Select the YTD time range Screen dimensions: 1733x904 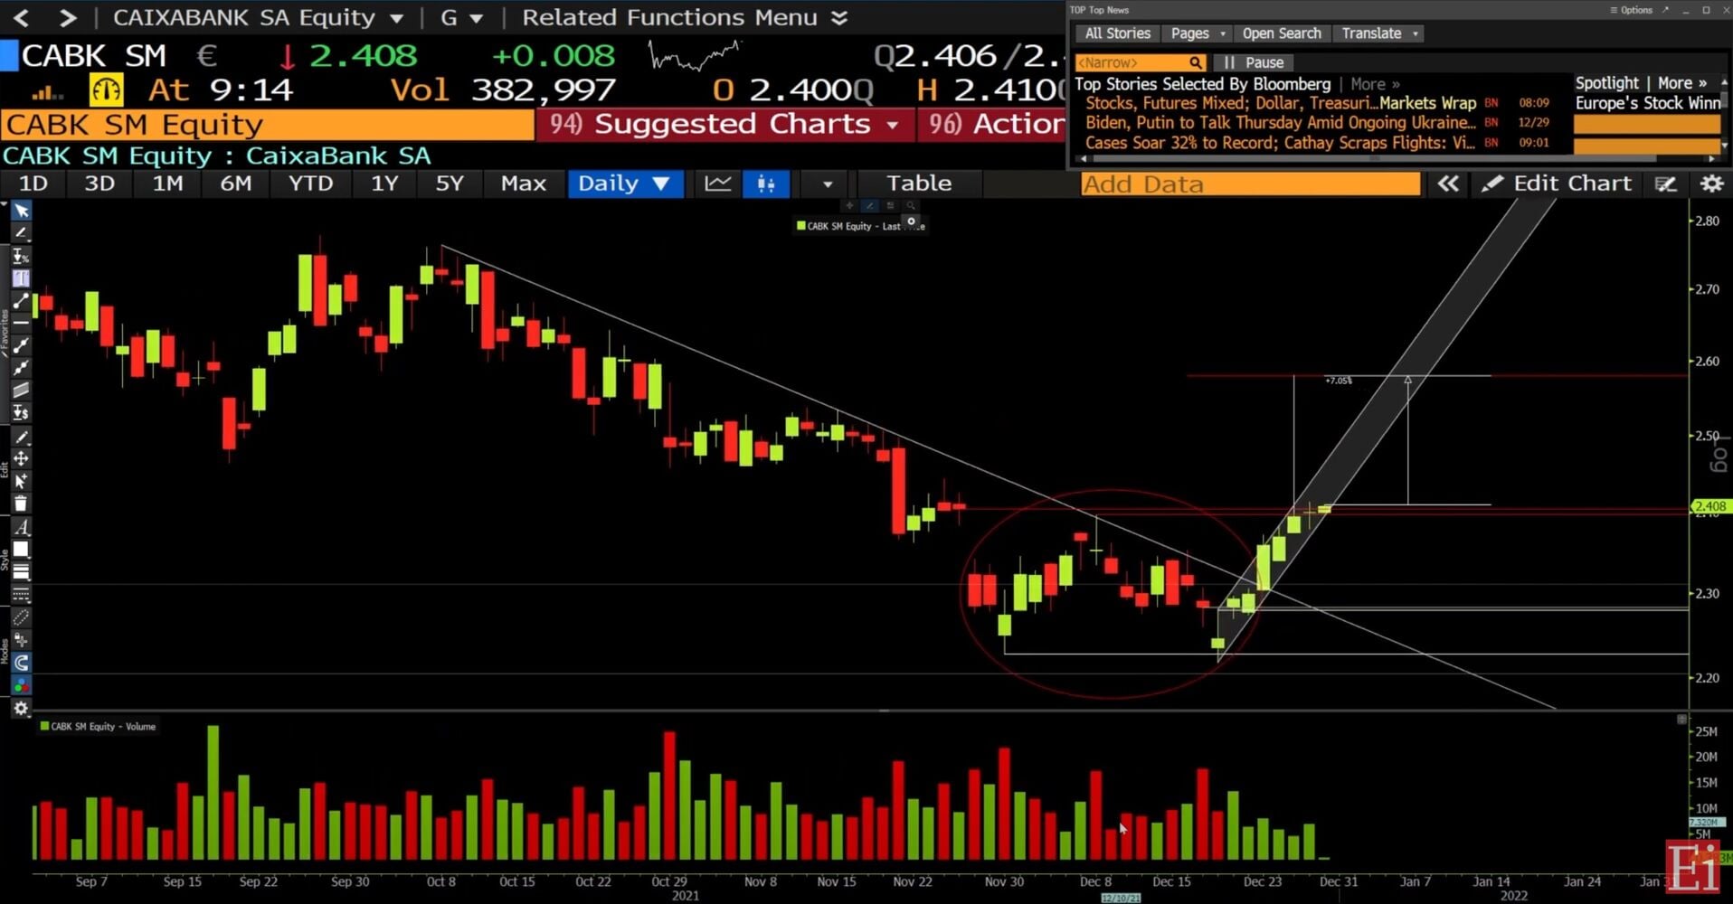point(310,184)
